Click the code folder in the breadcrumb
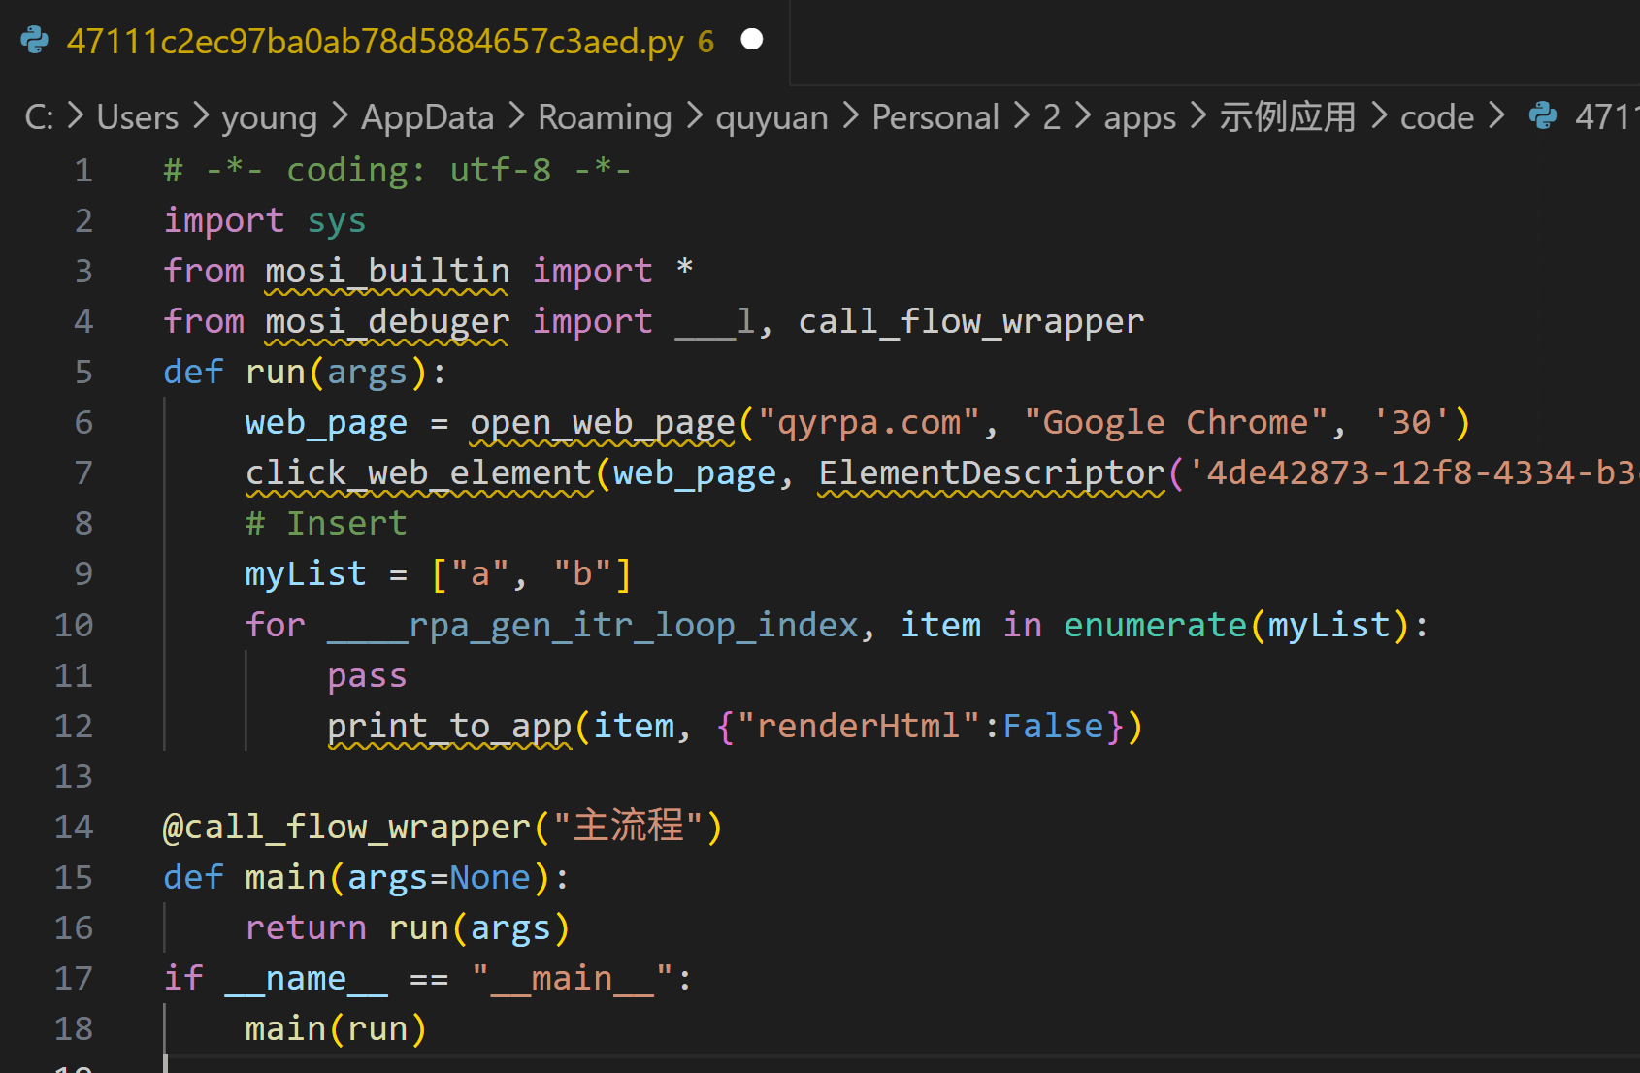This screenshot has width=1640, height=1073. point(1436,117)
